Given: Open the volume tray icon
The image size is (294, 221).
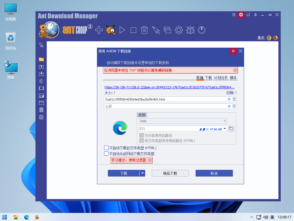Looking at the screenshot, I should pos(265,217).
